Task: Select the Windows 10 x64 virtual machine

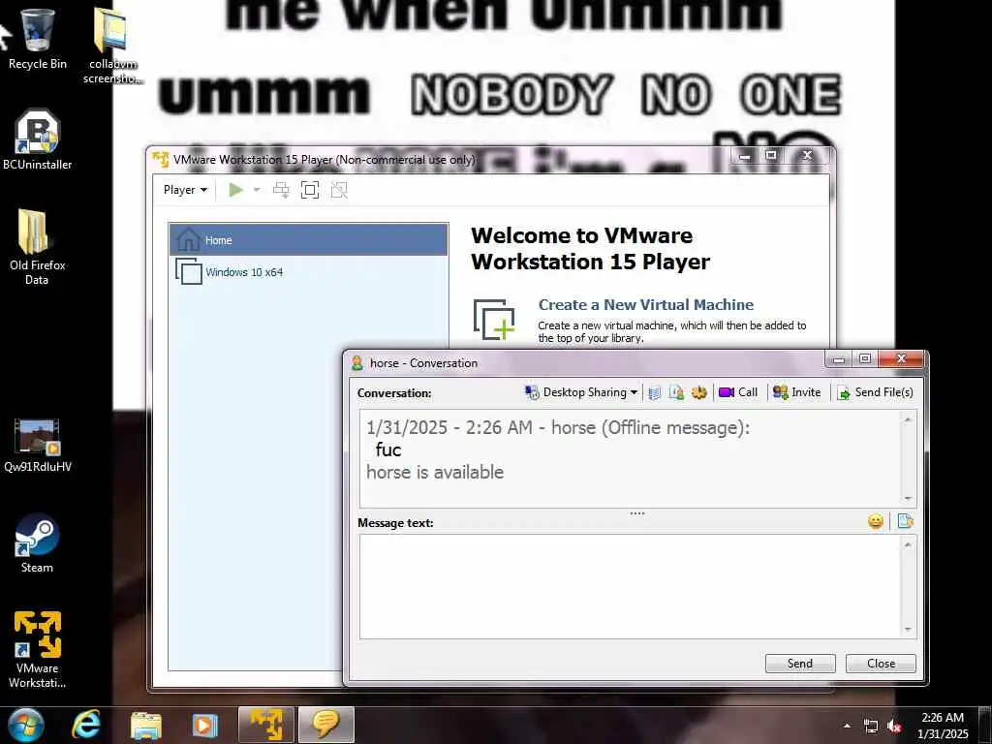Action: [x=309, y=272]
